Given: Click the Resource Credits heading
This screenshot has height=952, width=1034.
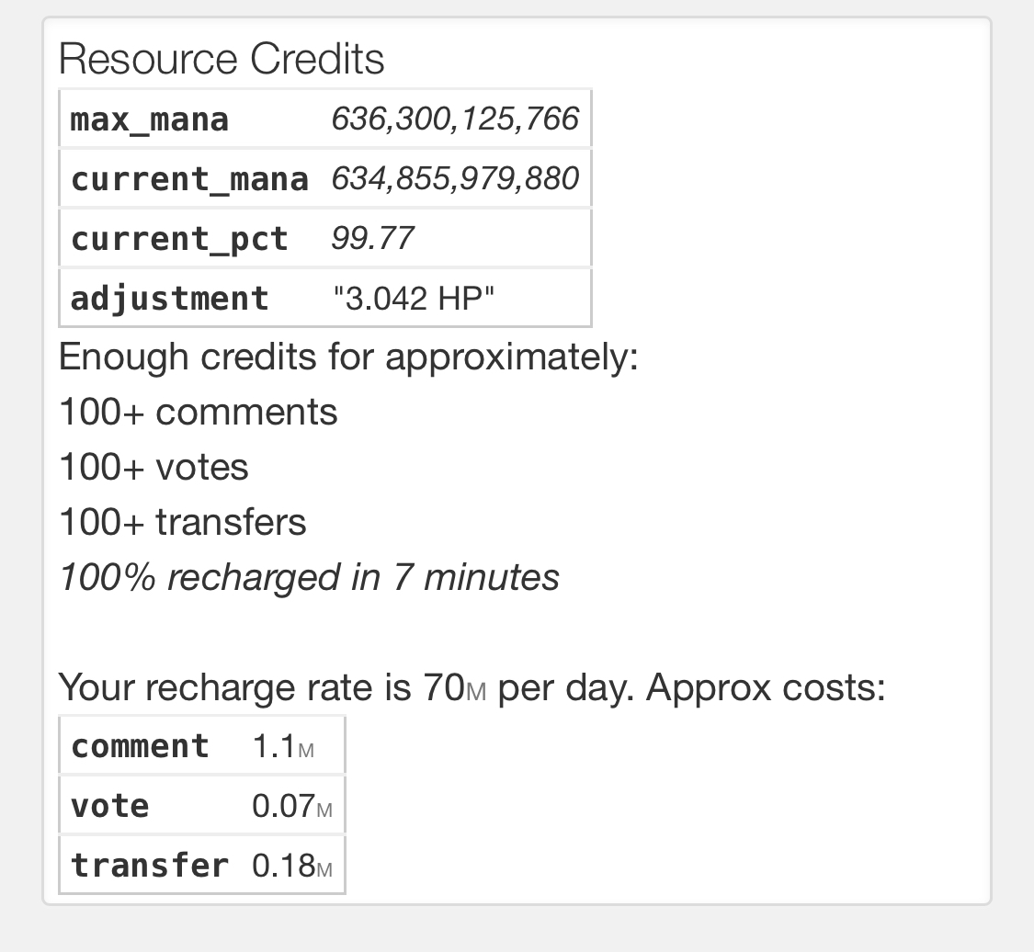Looking at the screenshot, I should tap(222, 59).
